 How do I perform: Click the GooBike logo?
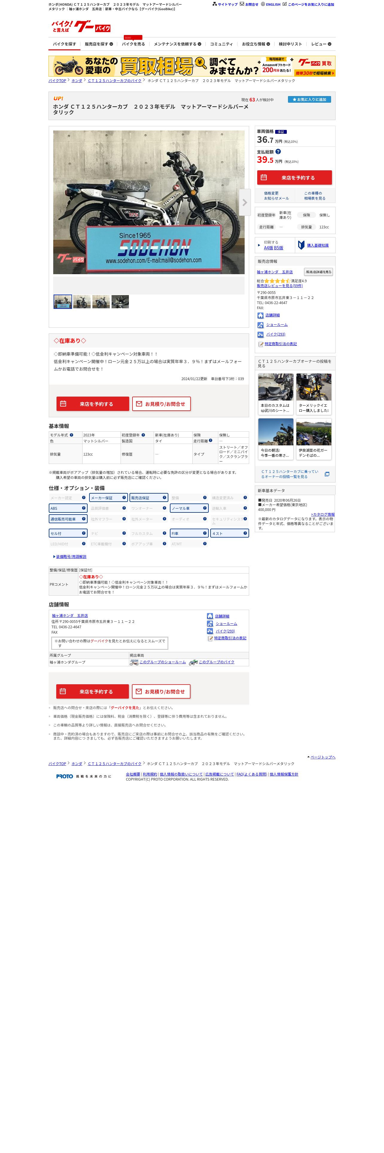pos(81,26)
